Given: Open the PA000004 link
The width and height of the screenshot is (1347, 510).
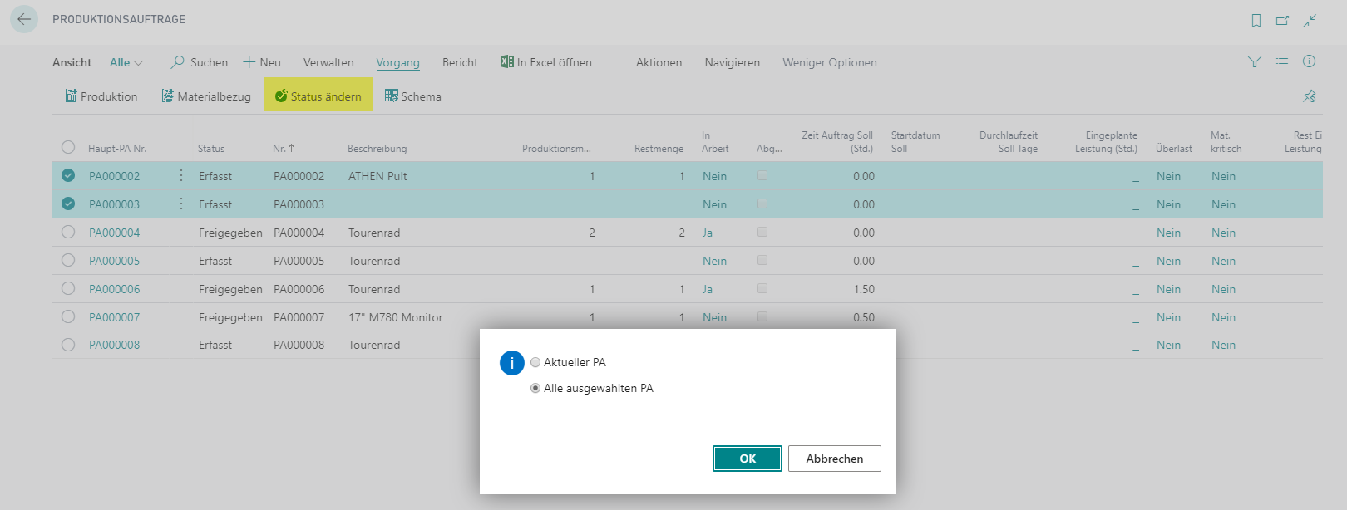Looking at the screenshot, I should coord(115,233).
